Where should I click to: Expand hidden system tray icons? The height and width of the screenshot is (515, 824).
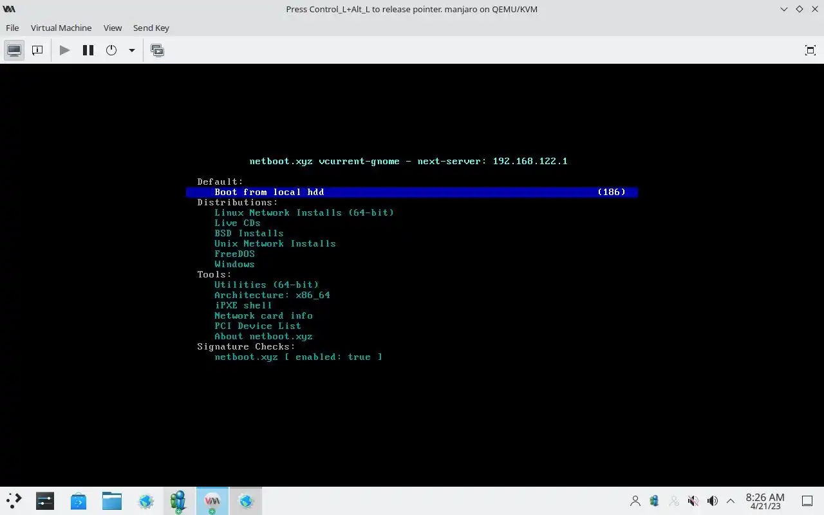click(x=731, y=501)
